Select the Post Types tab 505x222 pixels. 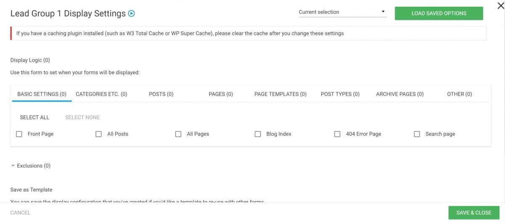(x=340, y=94)
